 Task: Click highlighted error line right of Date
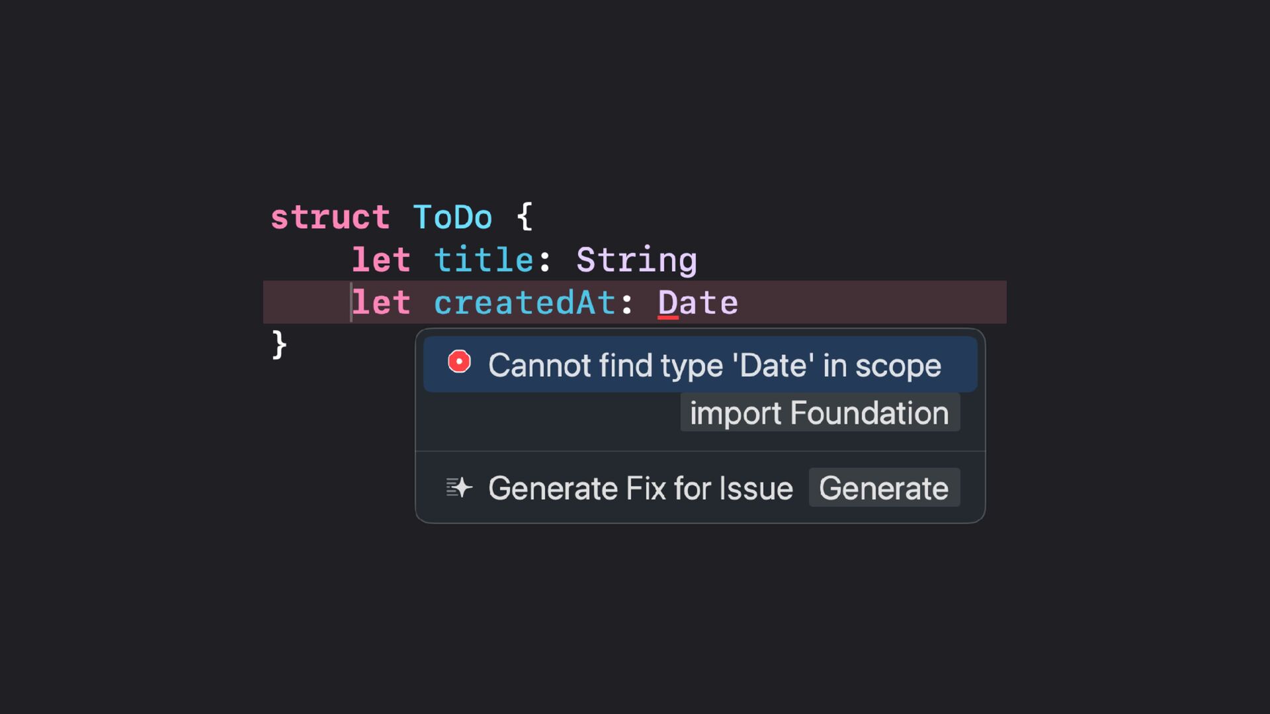[873, 303]
